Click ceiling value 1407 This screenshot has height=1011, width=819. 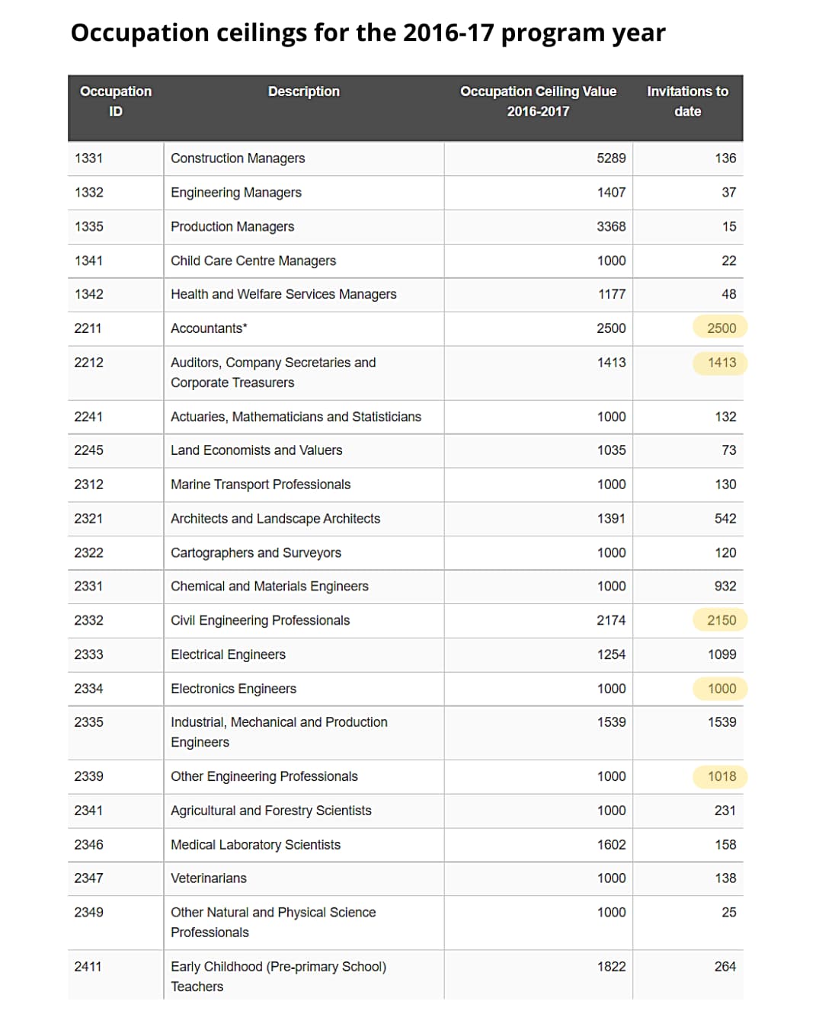611,193
